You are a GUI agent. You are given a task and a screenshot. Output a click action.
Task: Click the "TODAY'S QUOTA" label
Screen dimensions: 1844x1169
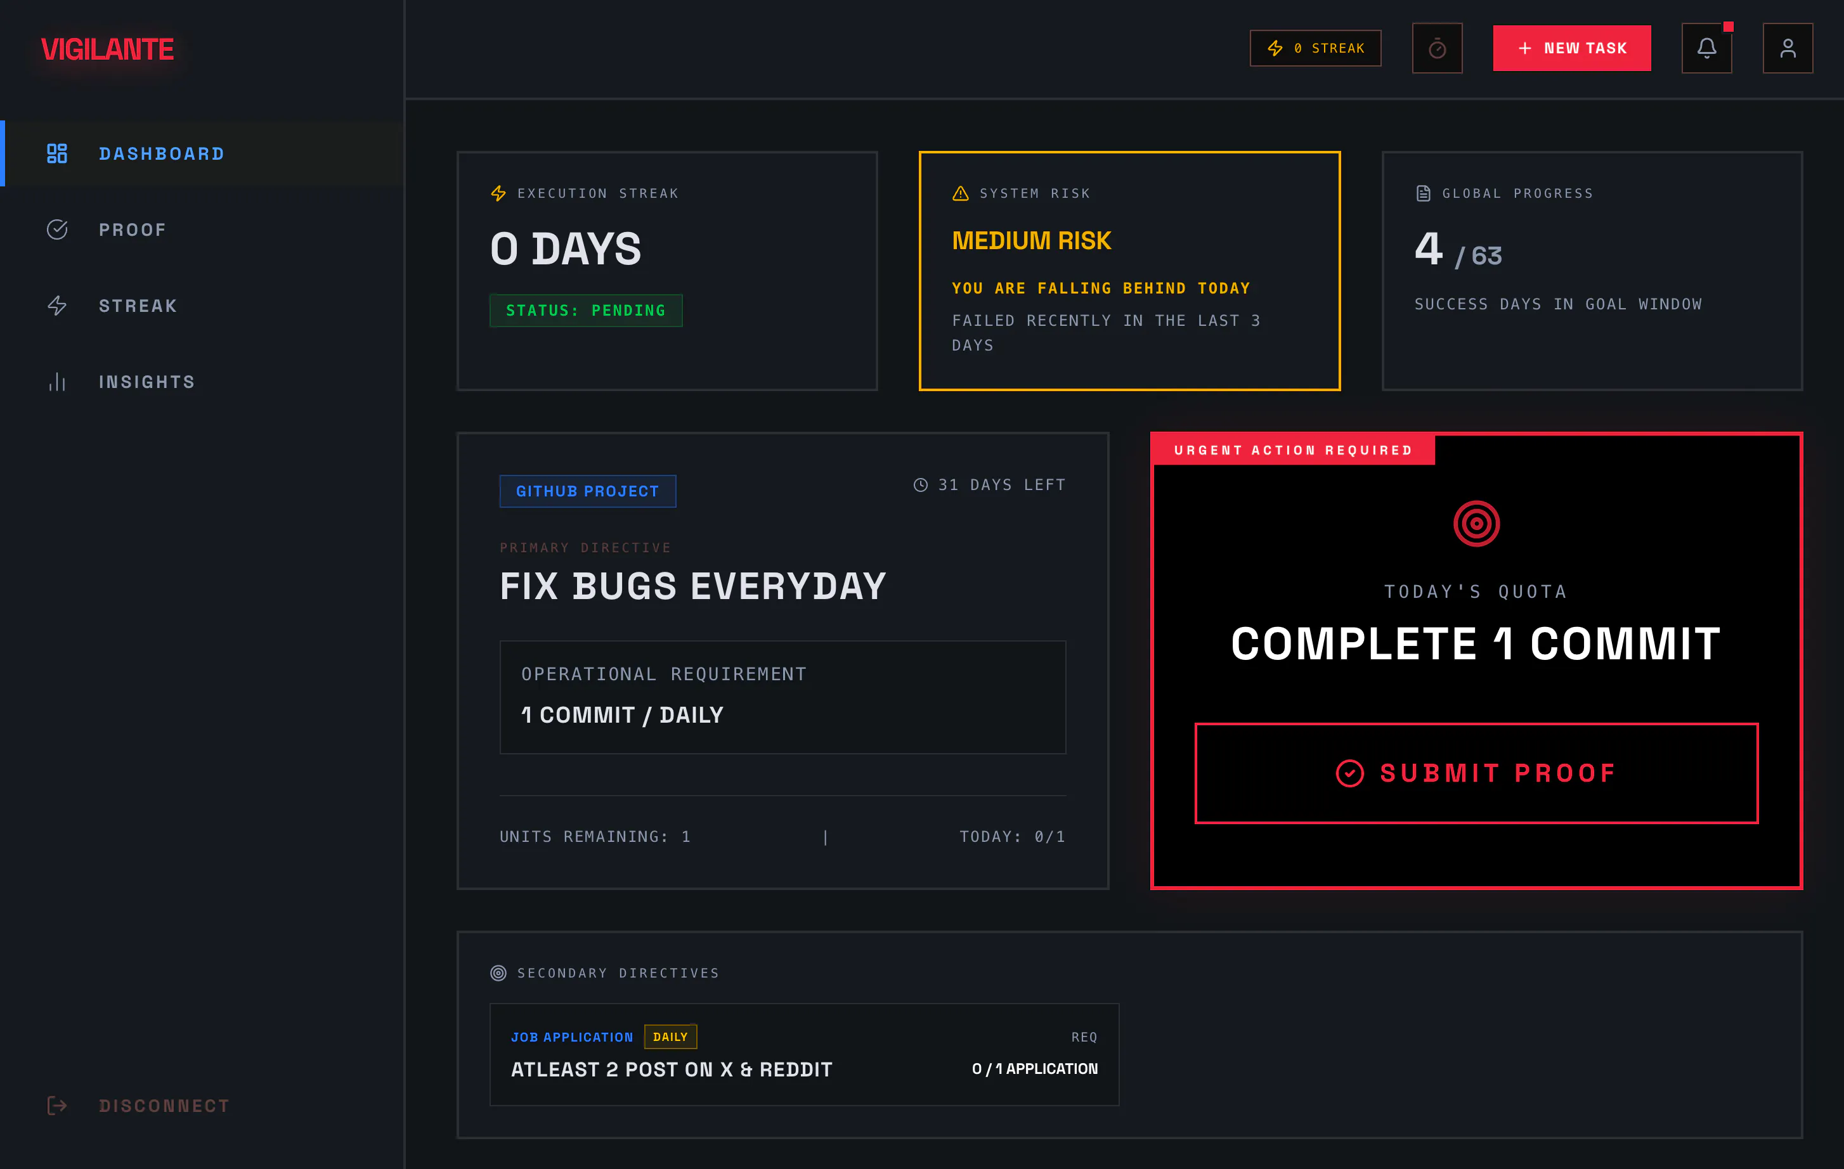coord(1476,591)
